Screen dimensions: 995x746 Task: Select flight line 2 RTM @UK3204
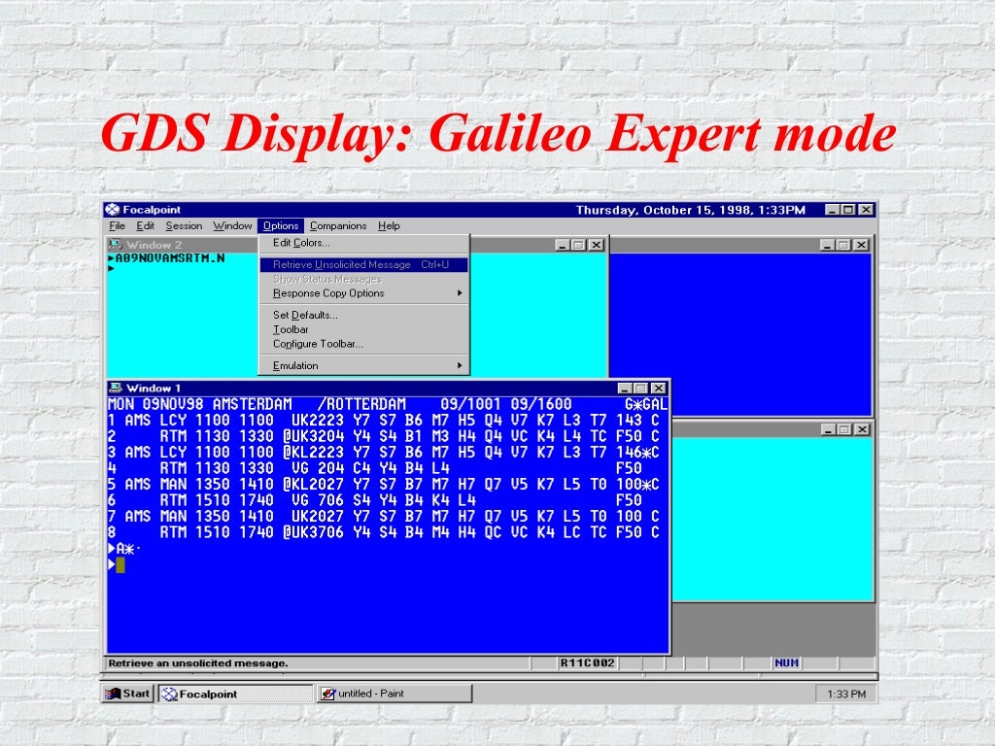pyautogui.click(x=384, y=436)
